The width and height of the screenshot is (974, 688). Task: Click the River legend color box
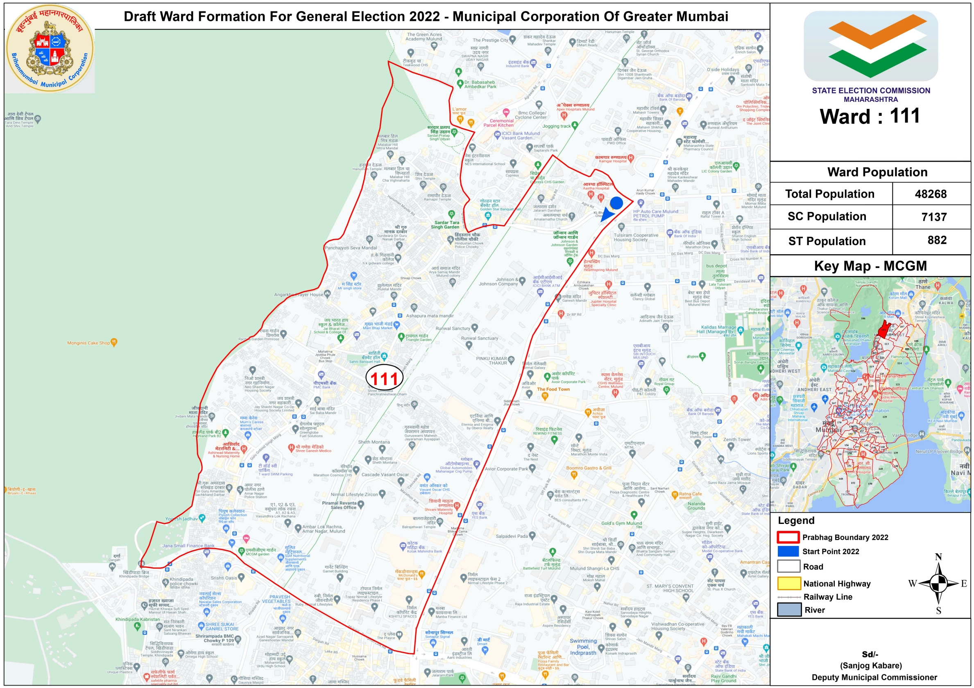(x=788, y=609)
